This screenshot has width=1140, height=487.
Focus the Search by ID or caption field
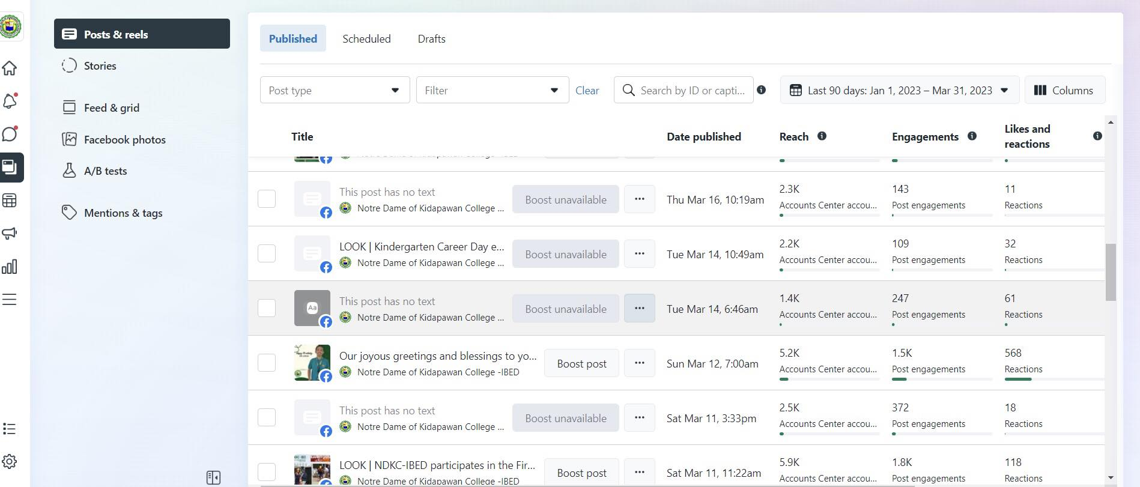[x=691, y=90]
